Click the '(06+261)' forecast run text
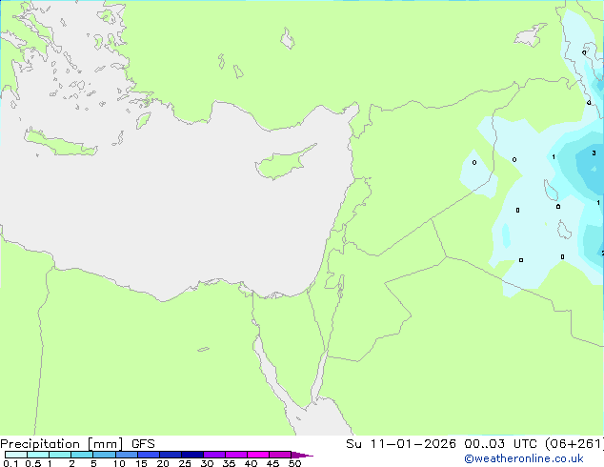This screenshot has height=467, width=604. (x=574, y=444)
